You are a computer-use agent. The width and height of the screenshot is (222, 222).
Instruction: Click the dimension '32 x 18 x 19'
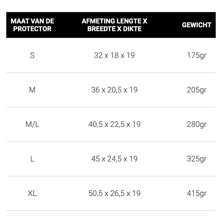click(x=114, y=55)
